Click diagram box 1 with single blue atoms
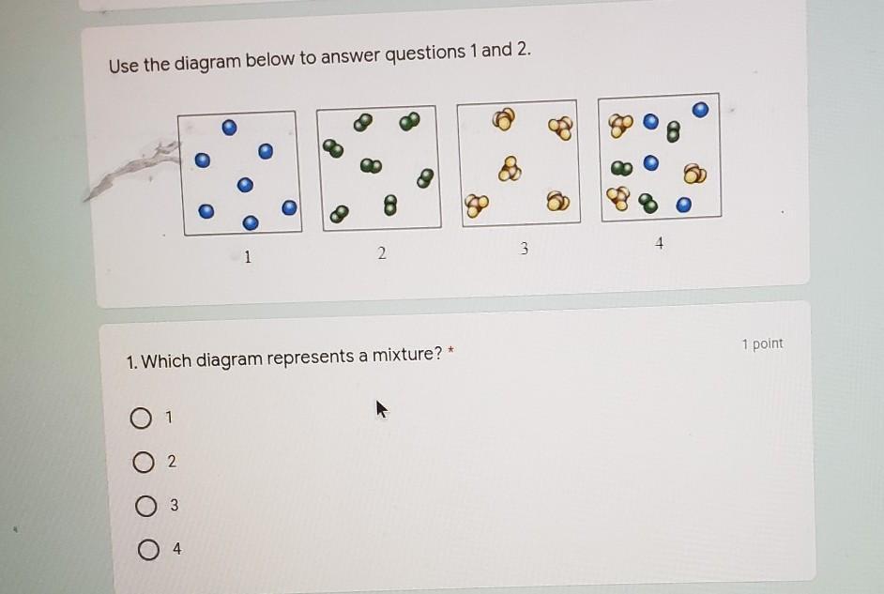This screenshot has height=594, width=884. pyautogui.click(x=239, y=172)
